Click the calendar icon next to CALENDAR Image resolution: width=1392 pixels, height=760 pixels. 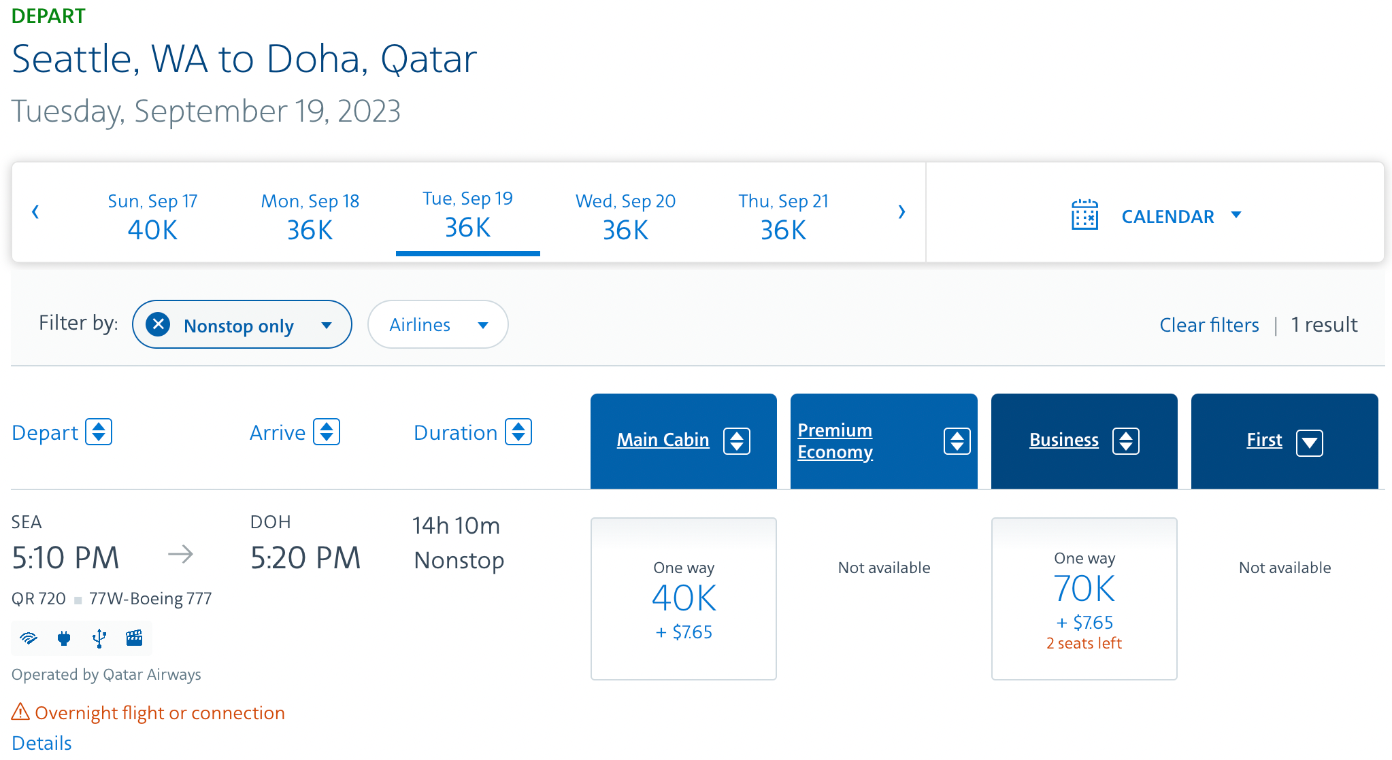pyautogui.click(x=1084, y=215)
